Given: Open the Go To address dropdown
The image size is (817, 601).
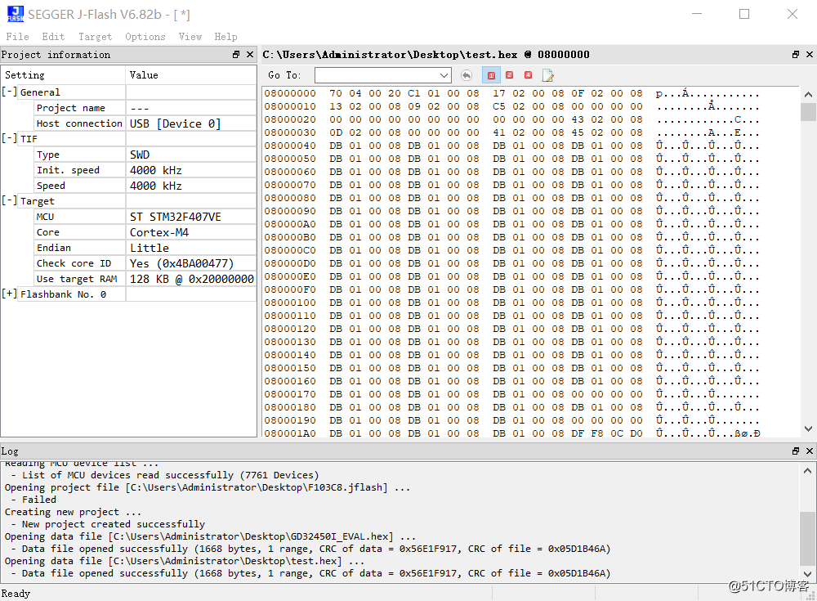Looking at the screenshot, I should [x=444, y=75].
